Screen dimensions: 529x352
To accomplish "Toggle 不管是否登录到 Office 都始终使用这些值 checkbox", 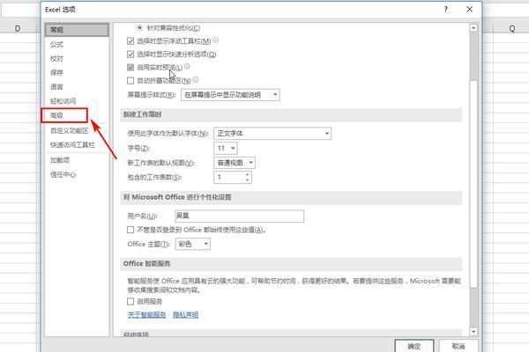I will (x=130, y=230).
